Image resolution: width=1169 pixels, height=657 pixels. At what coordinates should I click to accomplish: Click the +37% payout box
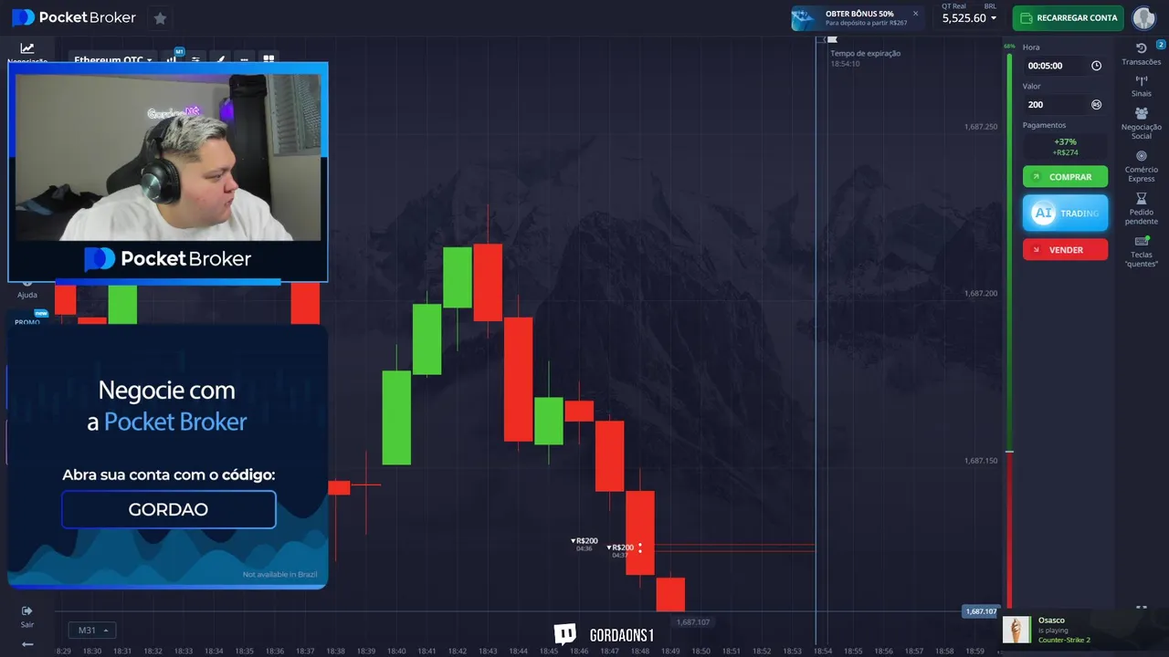tap(1065, 147)
